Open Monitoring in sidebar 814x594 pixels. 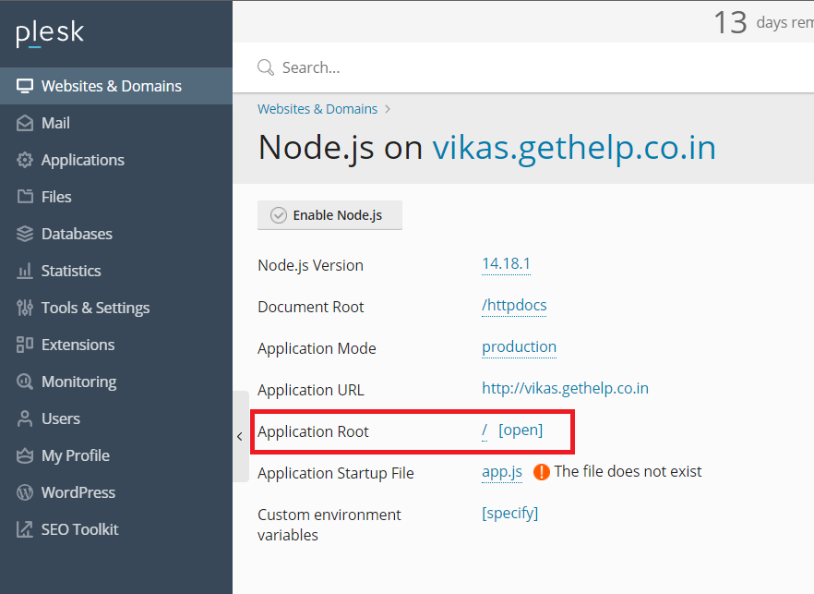click(116, 382)
